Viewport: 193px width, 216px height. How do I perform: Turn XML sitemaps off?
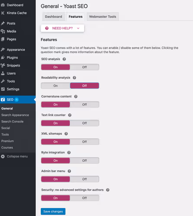85,142
